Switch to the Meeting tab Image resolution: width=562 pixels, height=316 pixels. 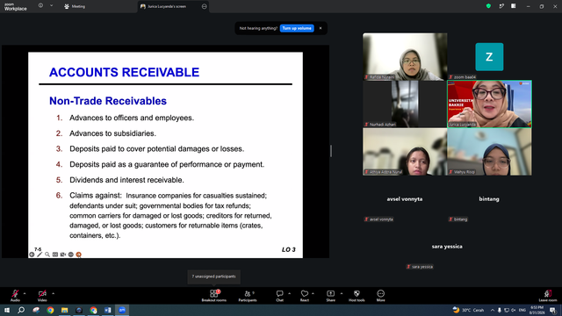75,6
